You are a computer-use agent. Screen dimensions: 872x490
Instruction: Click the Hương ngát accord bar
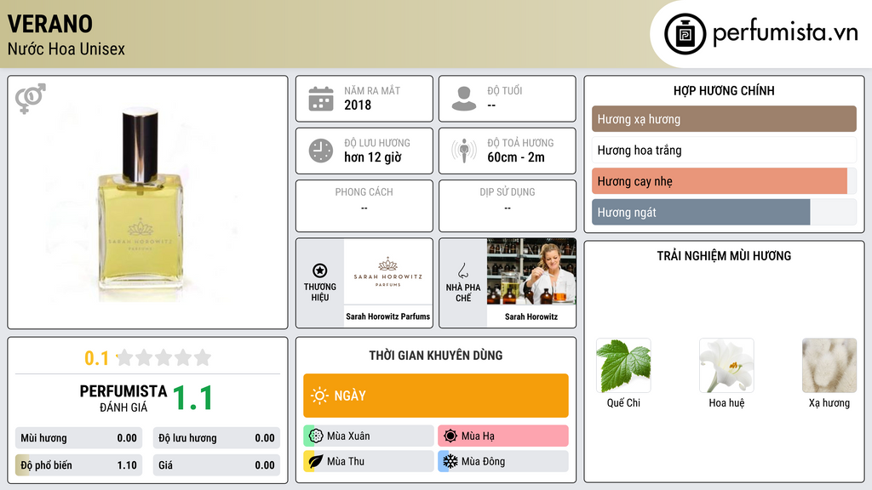point(724,212)
